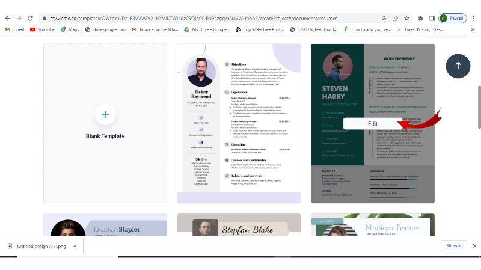Click Edit on the Steven Harry template

[x=373, y=124]
